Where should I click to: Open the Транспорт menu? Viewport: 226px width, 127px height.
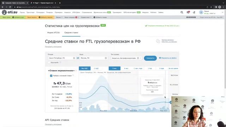point(30,12)
